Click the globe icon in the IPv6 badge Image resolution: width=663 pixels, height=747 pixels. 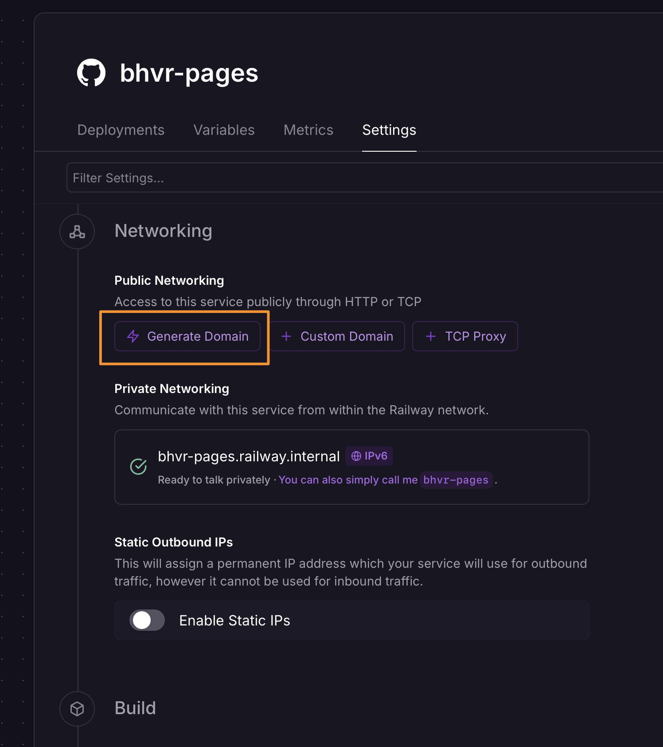click(356, 456)
